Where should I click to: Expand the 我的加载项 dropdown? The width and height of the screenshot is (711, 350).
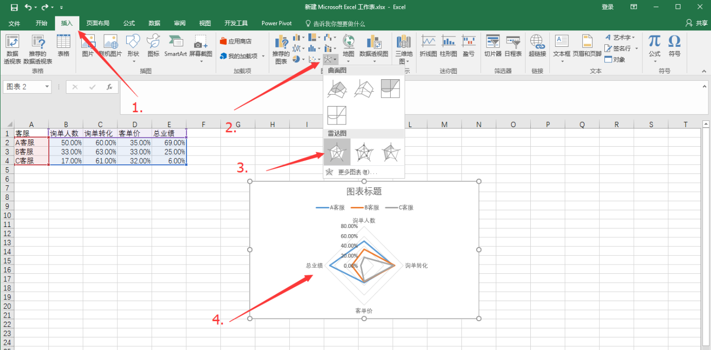click(263, 56)
